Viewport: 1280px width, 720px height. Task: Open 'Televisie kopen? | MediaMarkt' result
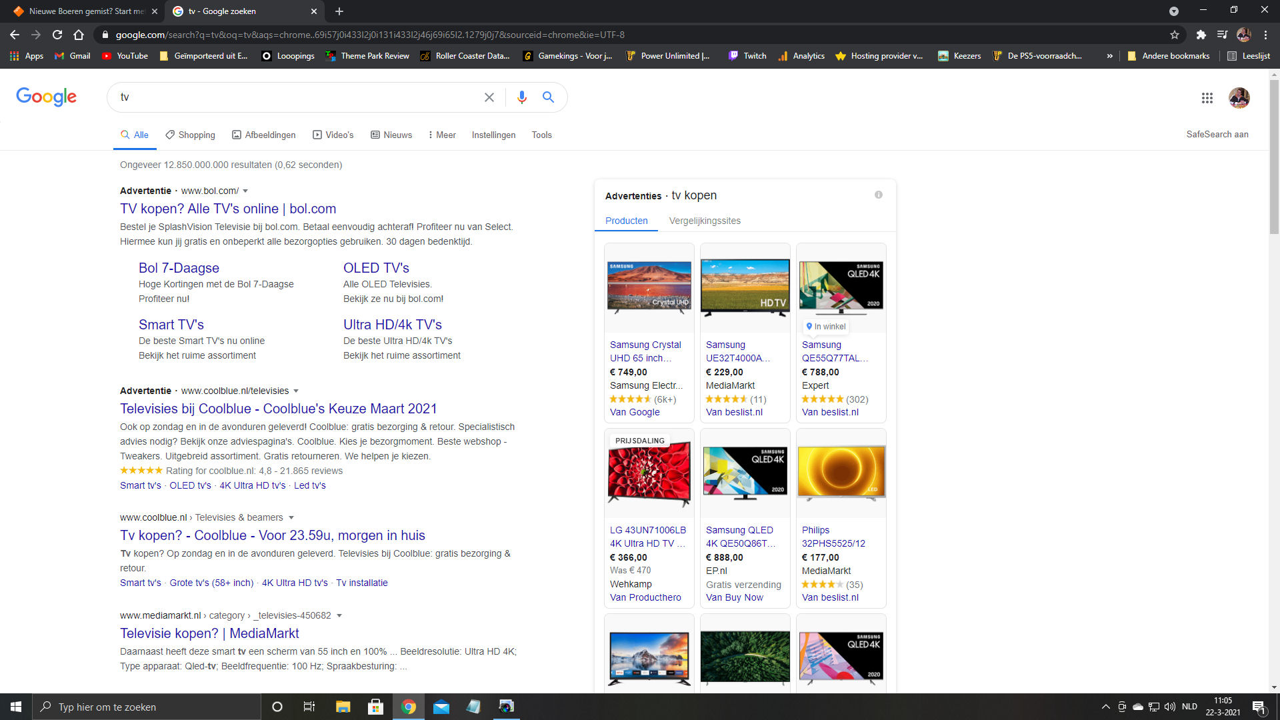(209, 633)
